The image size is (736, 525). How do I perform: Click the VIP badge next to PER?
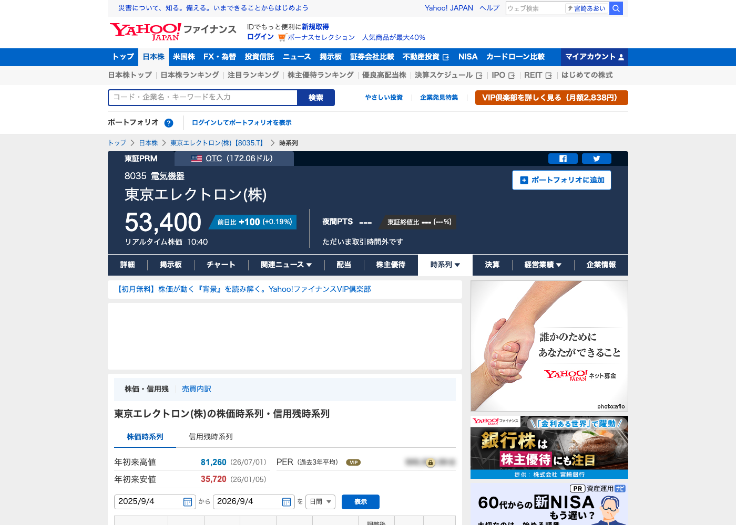pyautogui.click(x=353, y=463)
